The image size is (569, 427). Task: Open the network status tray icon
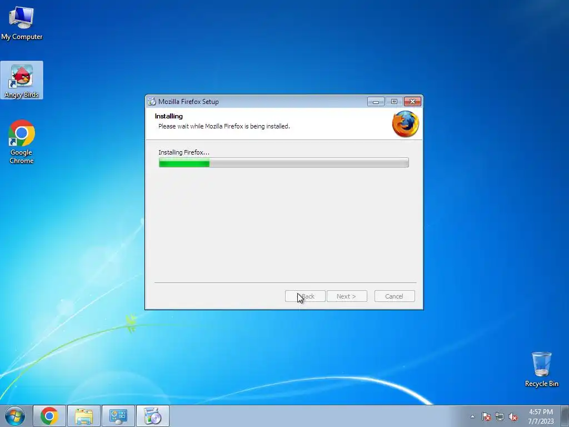(500, 416)
